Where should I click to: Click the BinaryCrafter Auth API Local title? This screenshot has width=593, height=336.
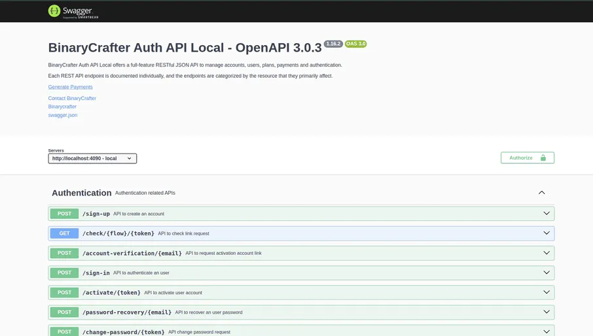coord(185,48)
